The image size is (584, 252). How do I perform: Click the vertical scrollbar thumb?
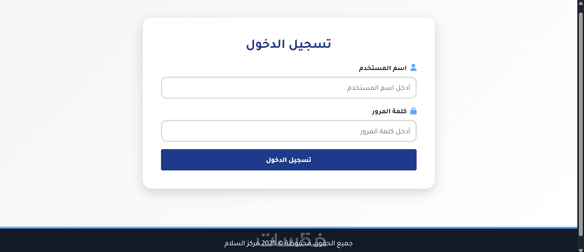(x=581, y=122)
